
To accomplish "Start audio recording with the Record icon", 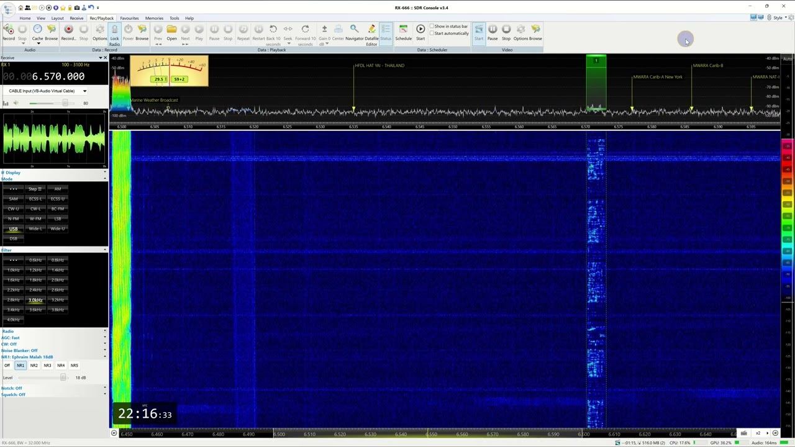I will click(x=9, y=32).
